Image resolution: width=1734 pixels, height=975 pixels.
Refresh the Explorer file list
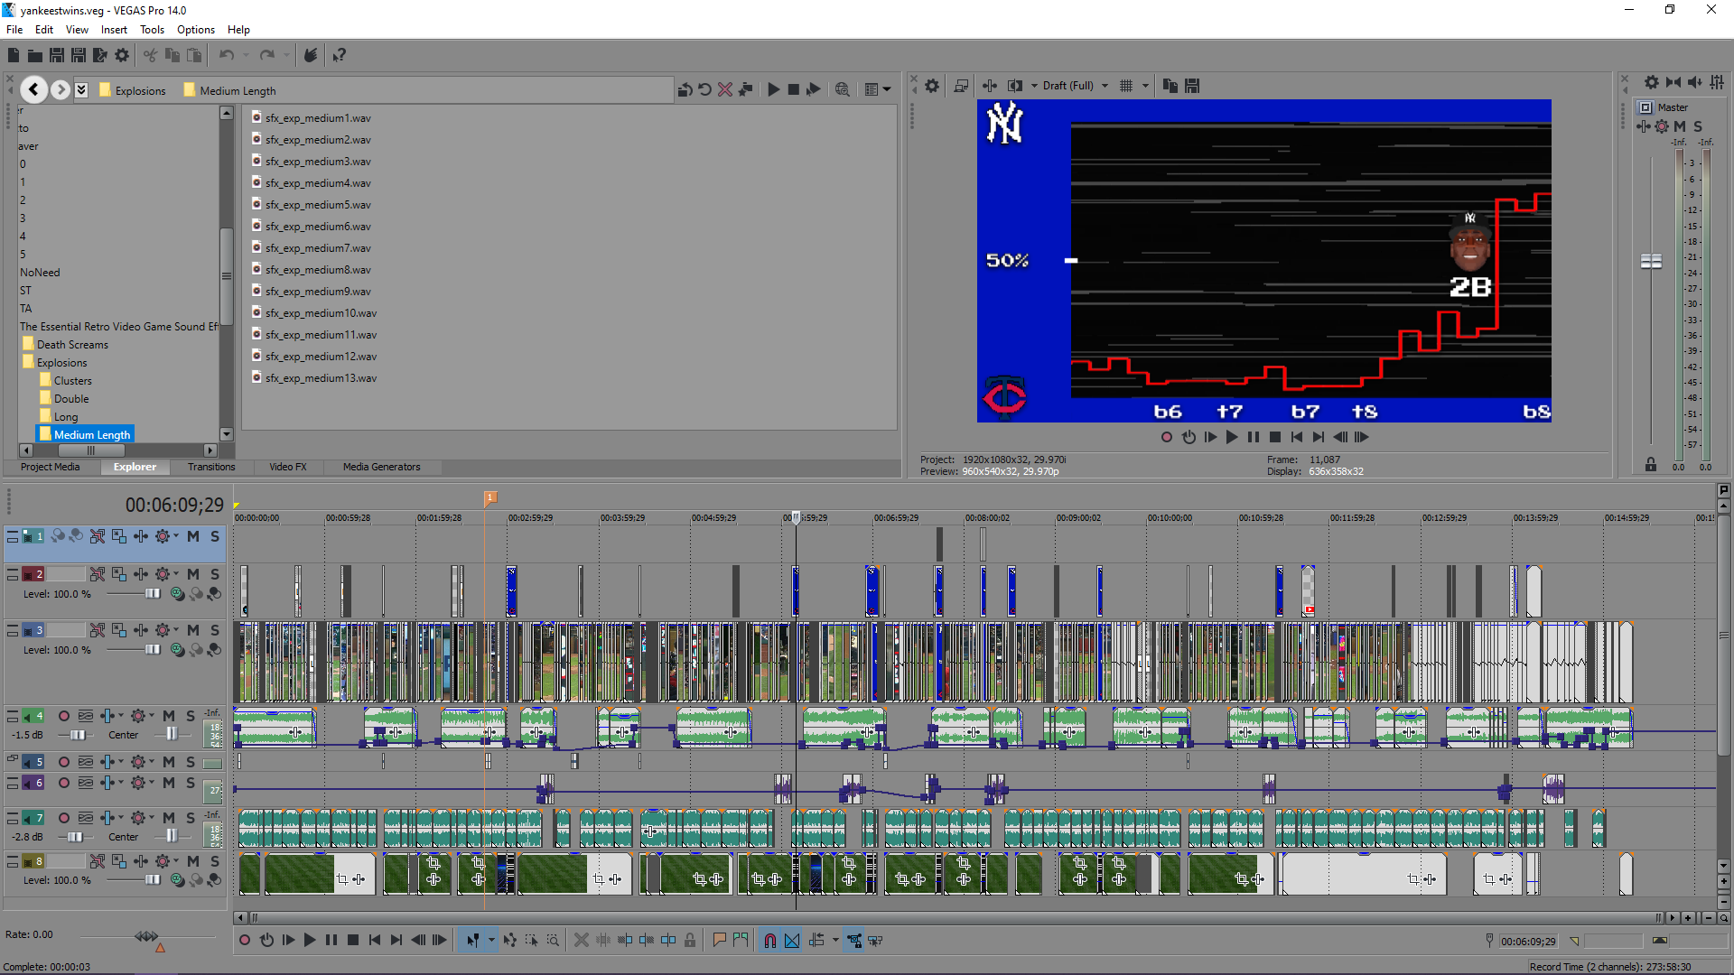pos(704,89)
